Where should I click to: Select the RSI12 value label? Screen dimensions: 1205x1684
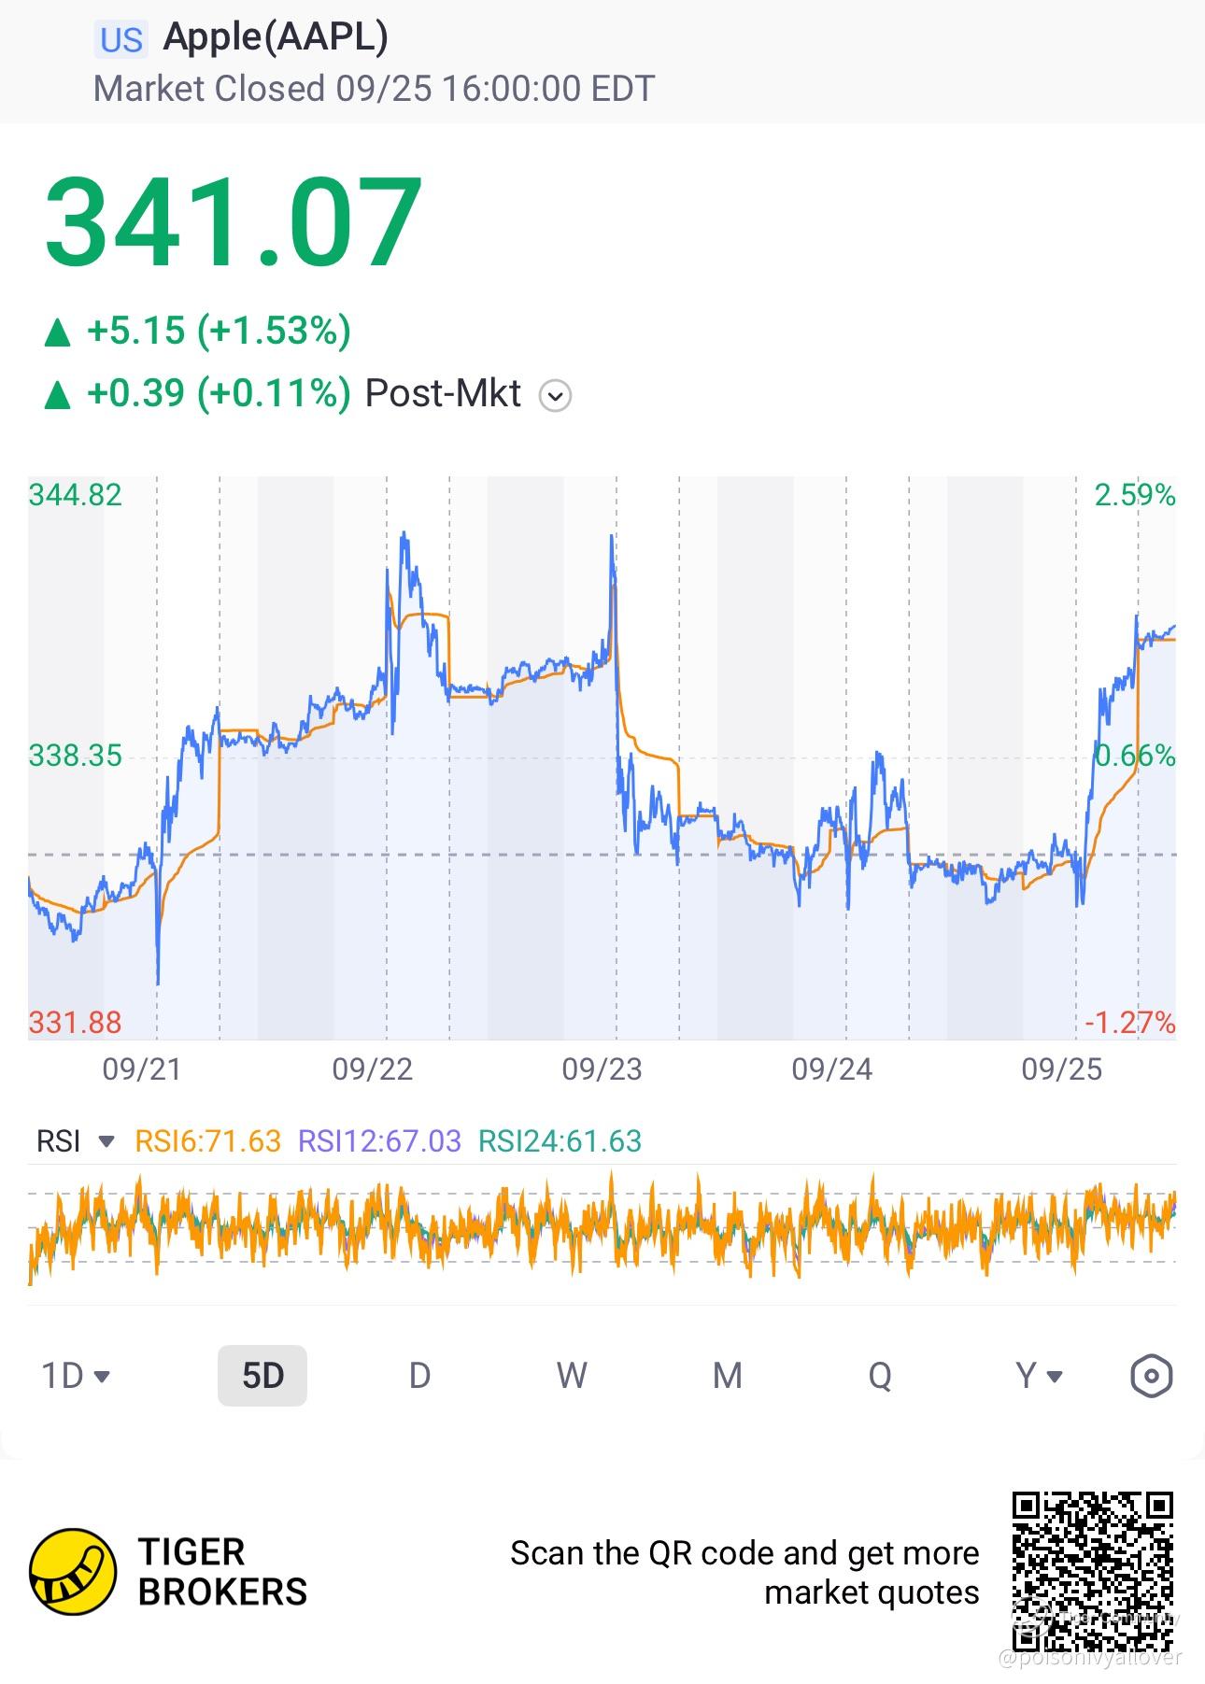click(379, 1140)
